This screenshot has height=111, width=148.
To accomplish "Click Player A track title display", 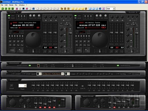I will (27, 23).
